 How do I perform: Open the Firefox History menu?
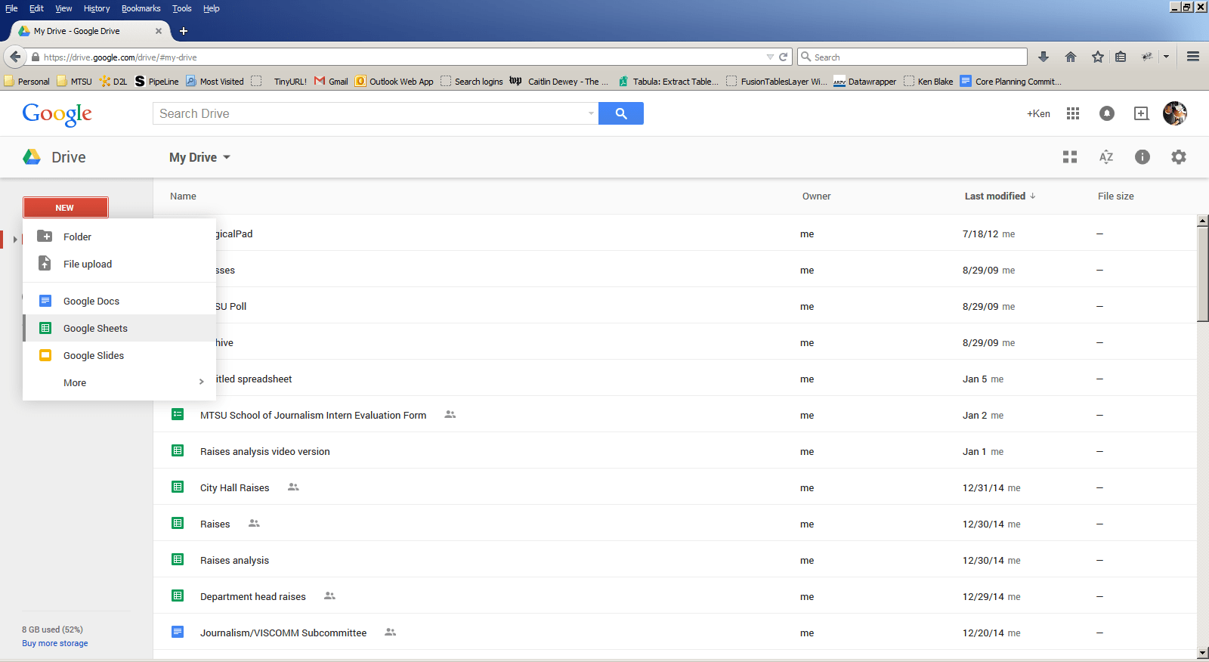(97, 8)
